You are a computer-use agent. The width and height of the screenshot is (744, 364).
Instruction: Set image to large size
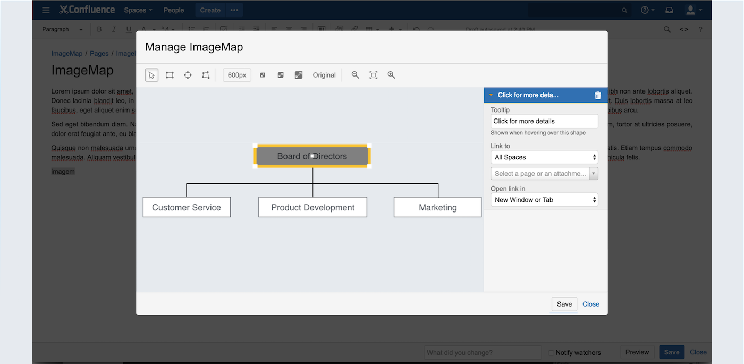click(299, 75)
